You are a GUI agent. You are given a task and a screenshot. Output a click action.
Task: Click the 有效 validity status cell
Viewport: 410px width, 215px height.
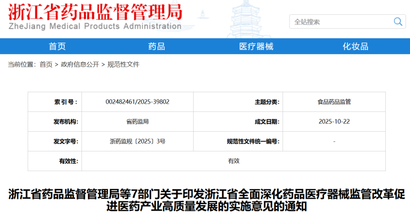coord(234,161)
